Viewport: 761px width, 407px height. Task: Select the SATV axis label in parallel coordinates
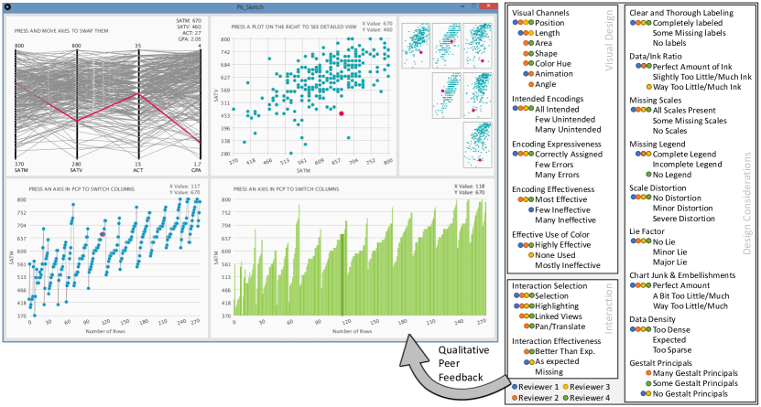[x=76, y=171]
